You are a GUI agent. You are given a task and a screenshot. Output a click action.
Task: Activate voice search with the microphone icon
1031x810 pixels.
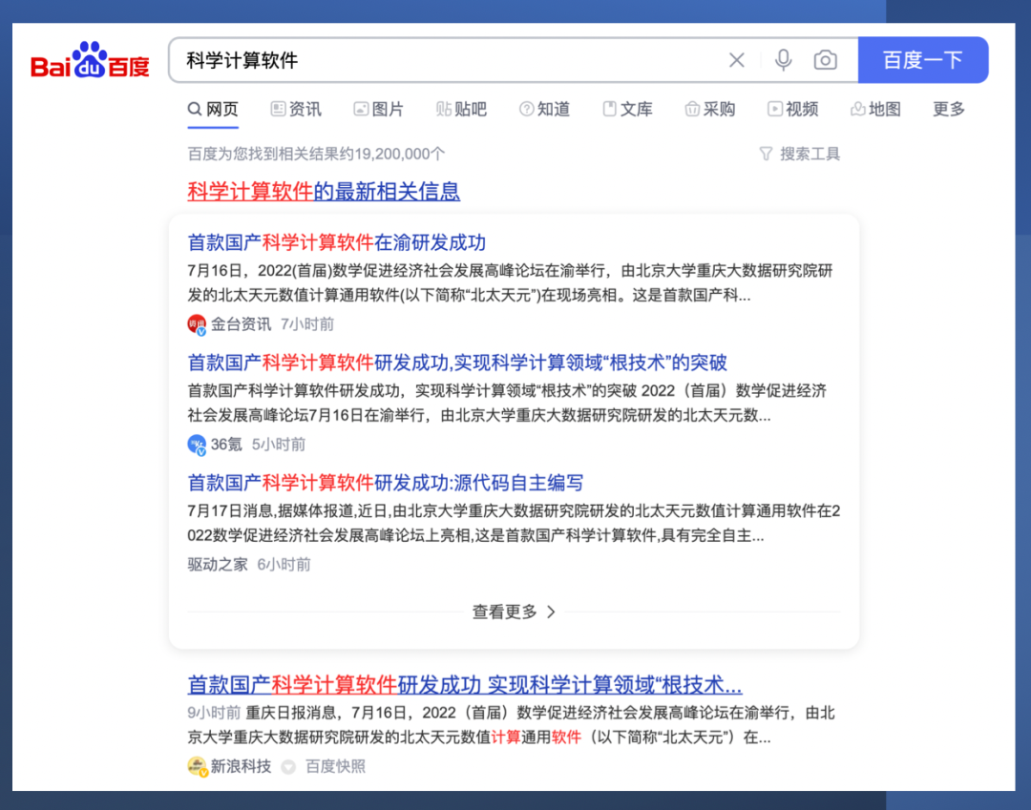(x=783, y=59)
